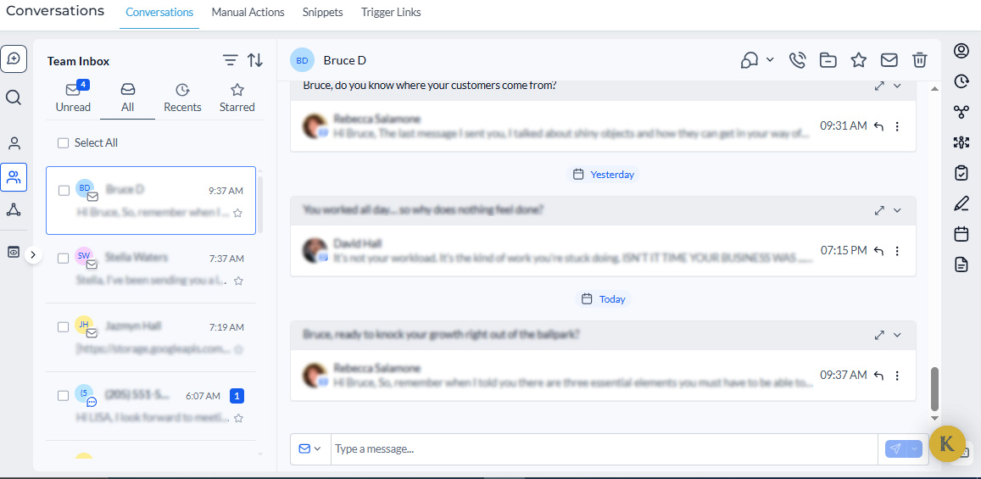This screenshot has height=479, width=981.
Task: Star the (205) 551 conversation in list
Action: click(238, 418)
